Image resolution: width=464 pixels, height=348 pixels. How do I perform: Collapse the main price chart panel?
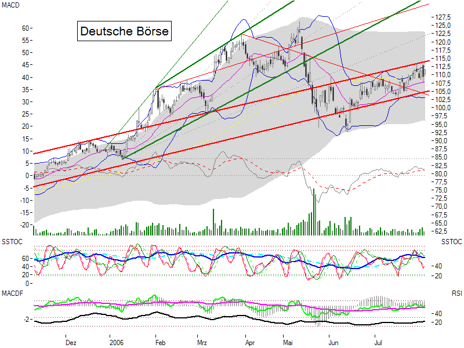tap(232, 116)
